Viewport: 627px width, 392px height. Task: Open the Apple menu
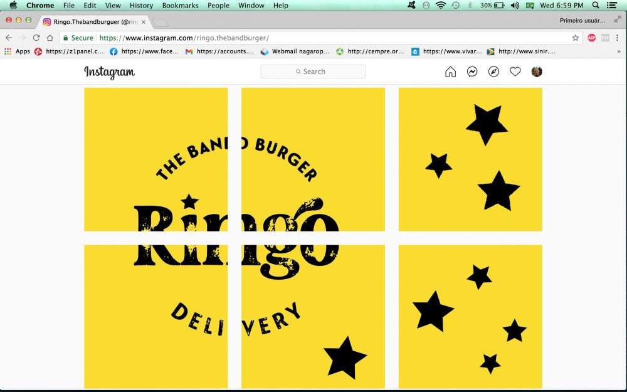click(13, 5)
